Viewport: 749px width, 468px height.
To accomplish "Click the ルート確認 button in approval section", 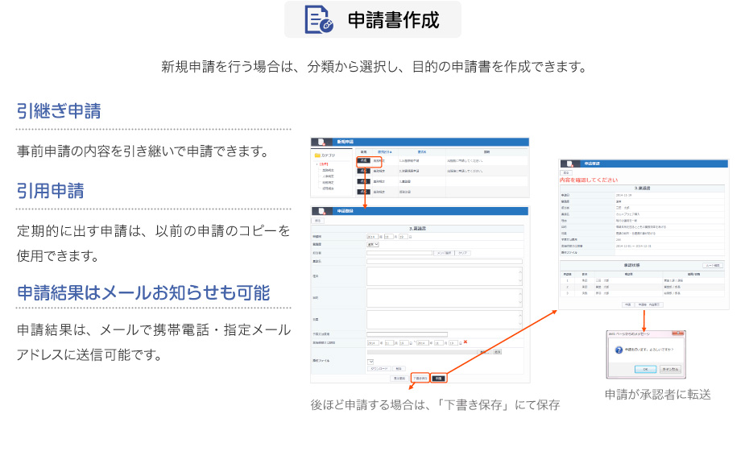I will [x=712, y=264].
